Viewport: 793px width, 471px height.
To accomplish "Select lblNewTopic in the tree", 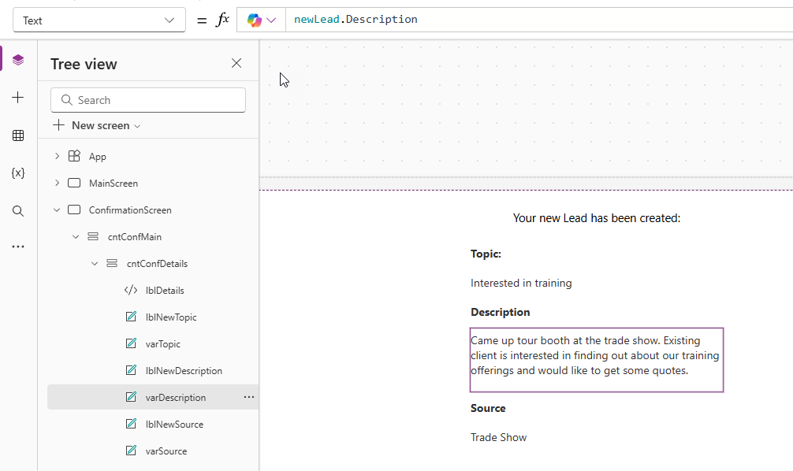I will pyautogui.click(x=170, y=317).
